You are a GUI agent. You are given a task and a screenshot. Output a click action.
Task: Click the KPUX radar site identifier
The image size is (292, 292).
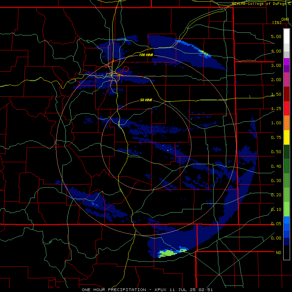(161, 290)
